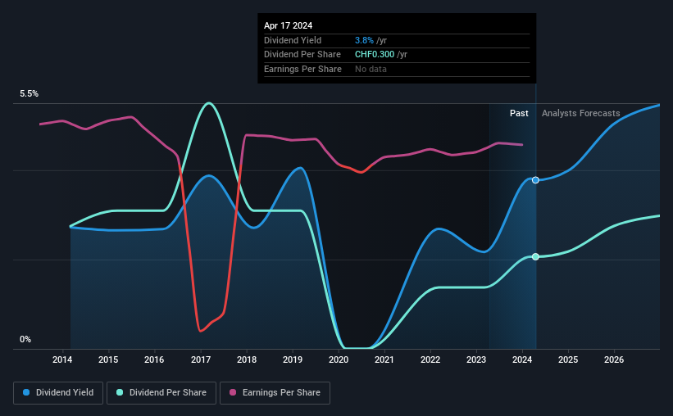The width and height of the screenshot is (673, 416).
Task: Click the 2023 x-axis label
Action: pyautogui.click(x=476, y=359)
